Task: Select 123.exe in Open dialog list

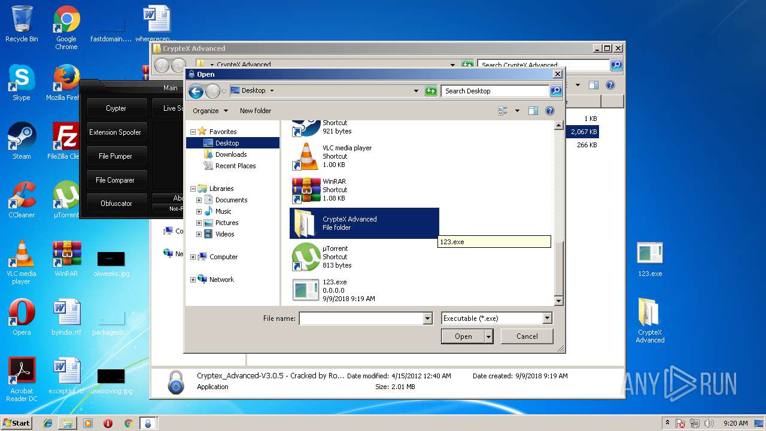Action: pos(364,290)
